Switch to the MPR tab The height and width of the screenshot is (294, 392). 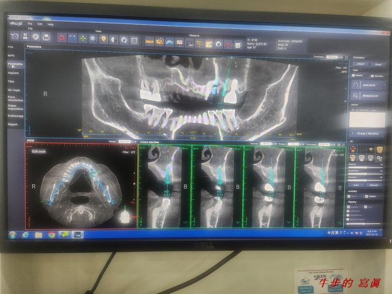click(11, 55)
